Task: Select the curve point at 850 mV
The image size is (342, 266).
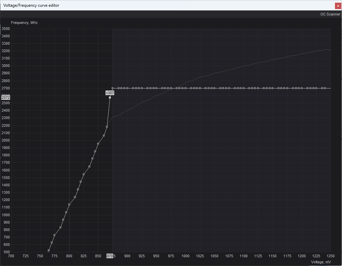Action: point(98,144)
